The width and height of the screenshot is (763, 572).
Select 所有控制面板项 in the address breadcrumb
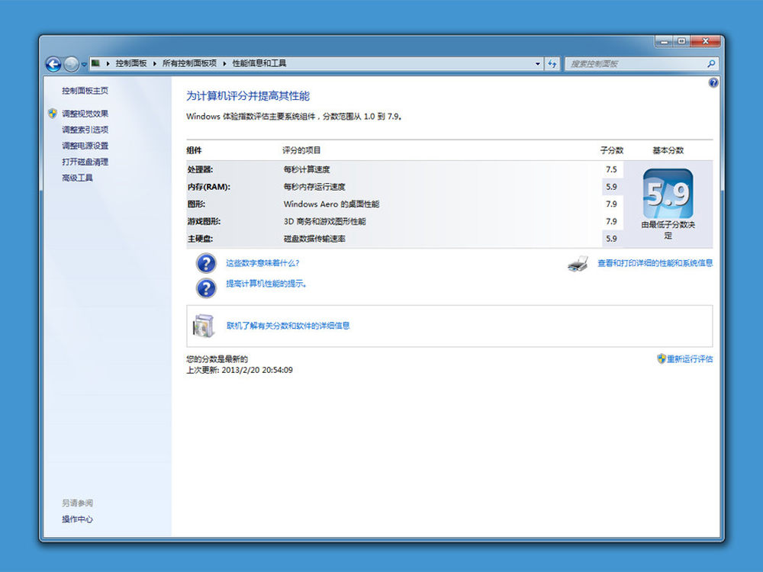[x=189, y=63]
